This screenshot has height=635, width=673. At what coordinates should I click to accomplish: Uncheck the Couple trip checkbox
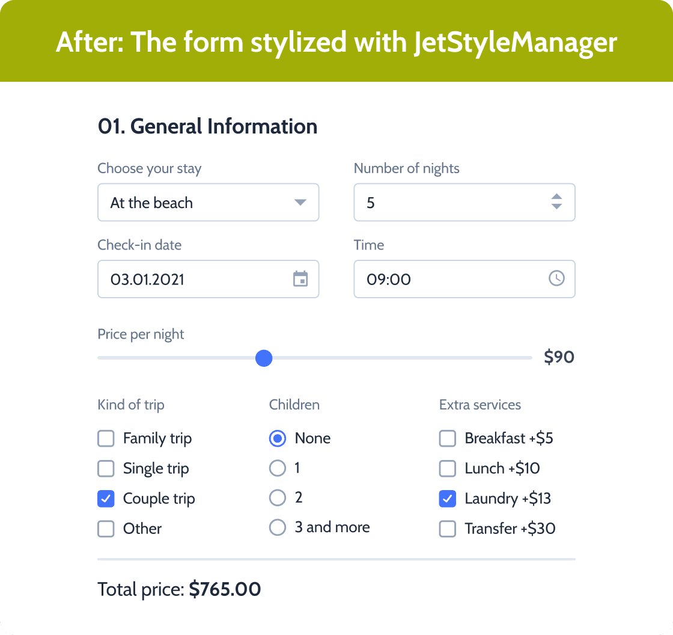pyautogui.click(x=106, y=498)
